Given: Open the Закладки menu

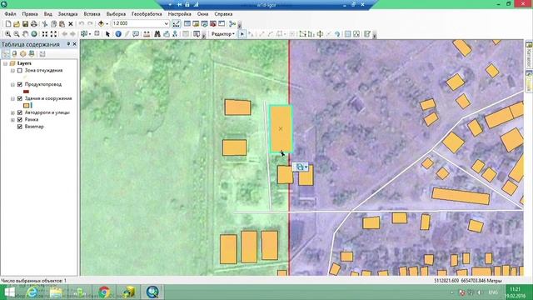Looking at the screenshot, I should pos(67,14).
